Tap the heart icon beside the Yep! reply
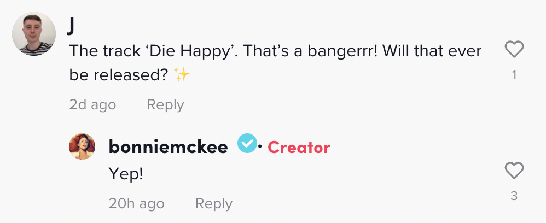This screenshot has width=546, height=223. (514, 171)
